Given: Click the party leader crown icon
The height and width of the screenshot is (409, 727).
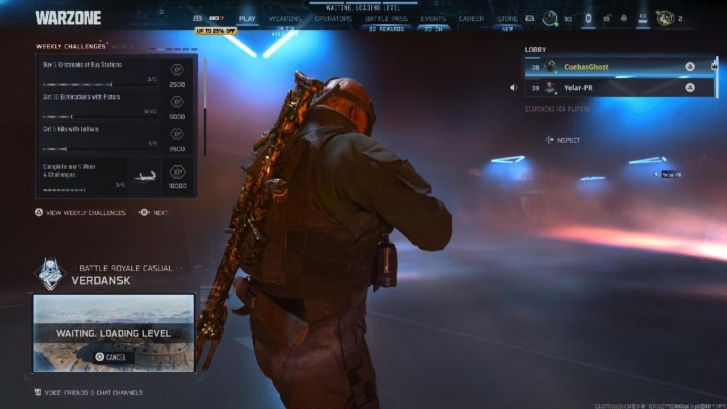Looking at the screenshot, I should point(715,66).
